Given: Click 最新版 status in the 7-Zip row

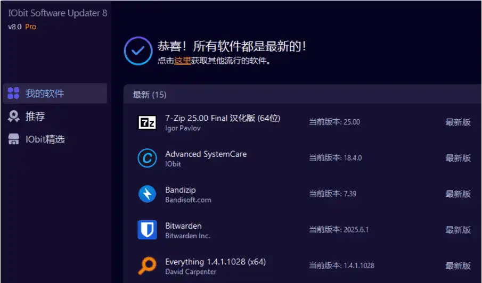Looking at the screenshot, I should pyautogui.click(x=458, y=122).
